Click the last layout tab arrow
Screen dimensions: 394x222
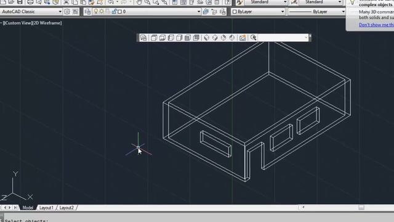coord(15,208)
